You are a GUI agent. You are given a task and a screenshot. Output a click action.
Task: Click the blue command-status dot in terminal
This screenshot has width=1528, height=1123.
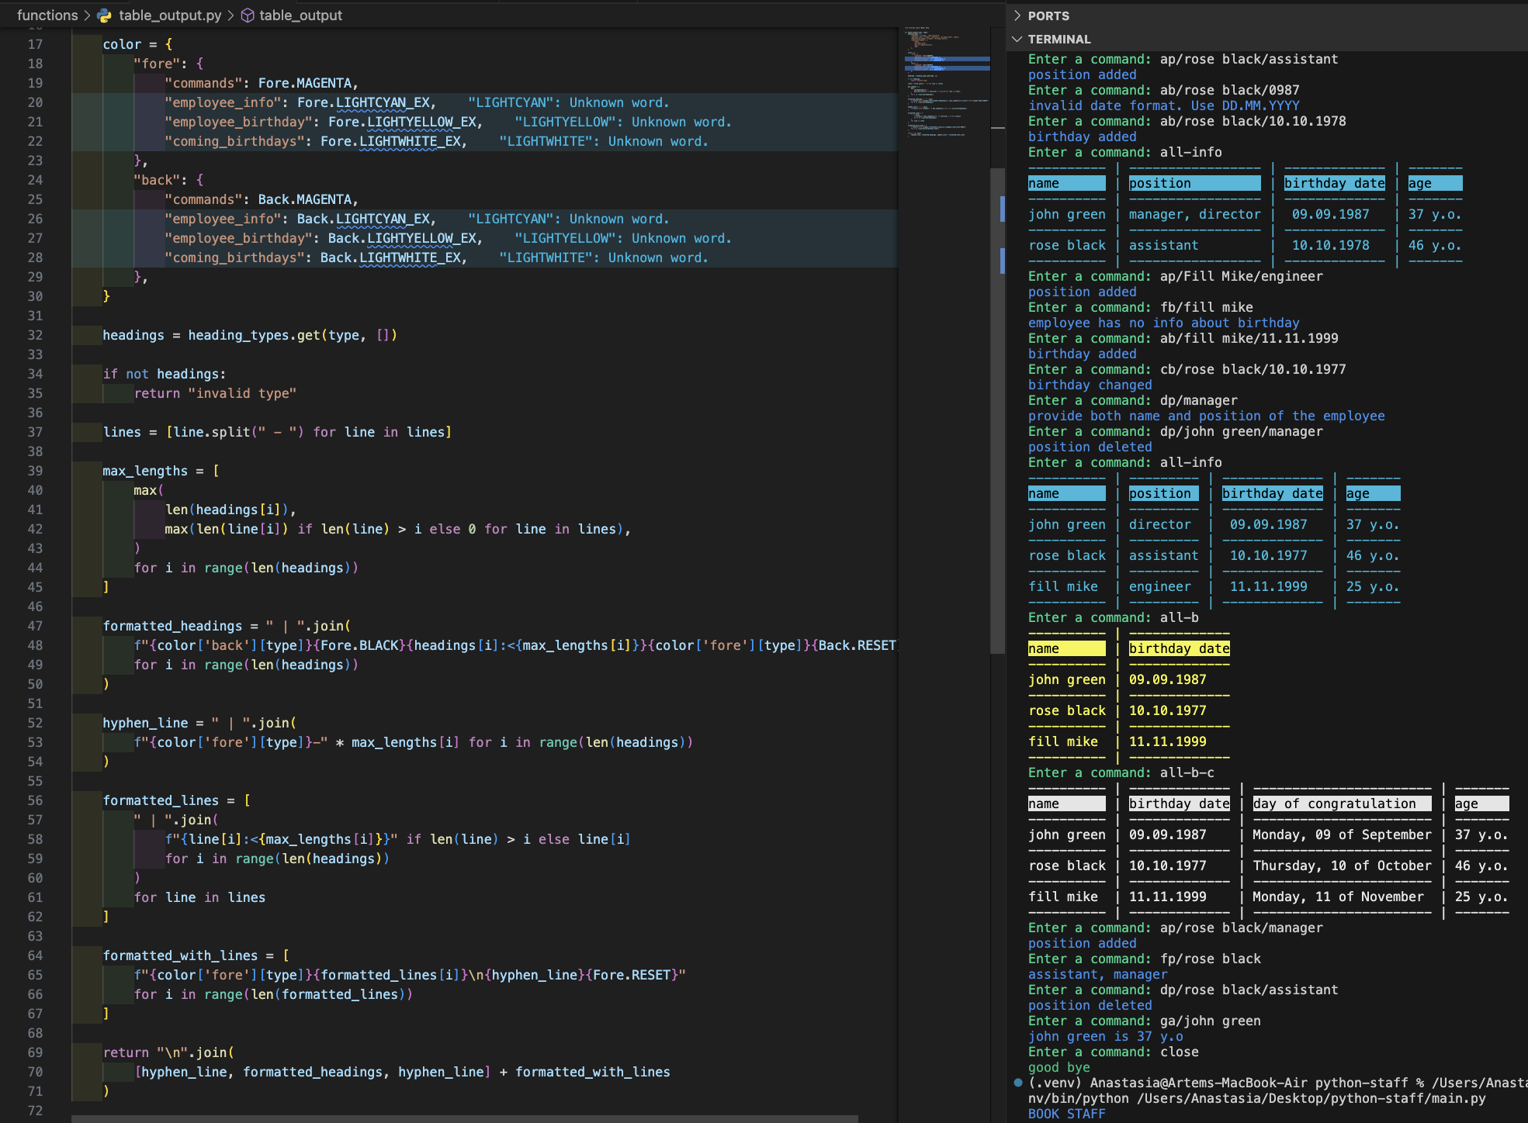coord(1017,1082)
